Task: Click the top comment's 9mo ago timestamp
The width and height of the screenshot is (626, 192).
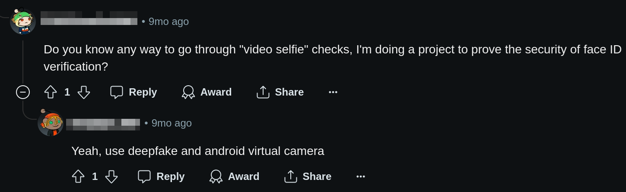Action: (168, 22)
